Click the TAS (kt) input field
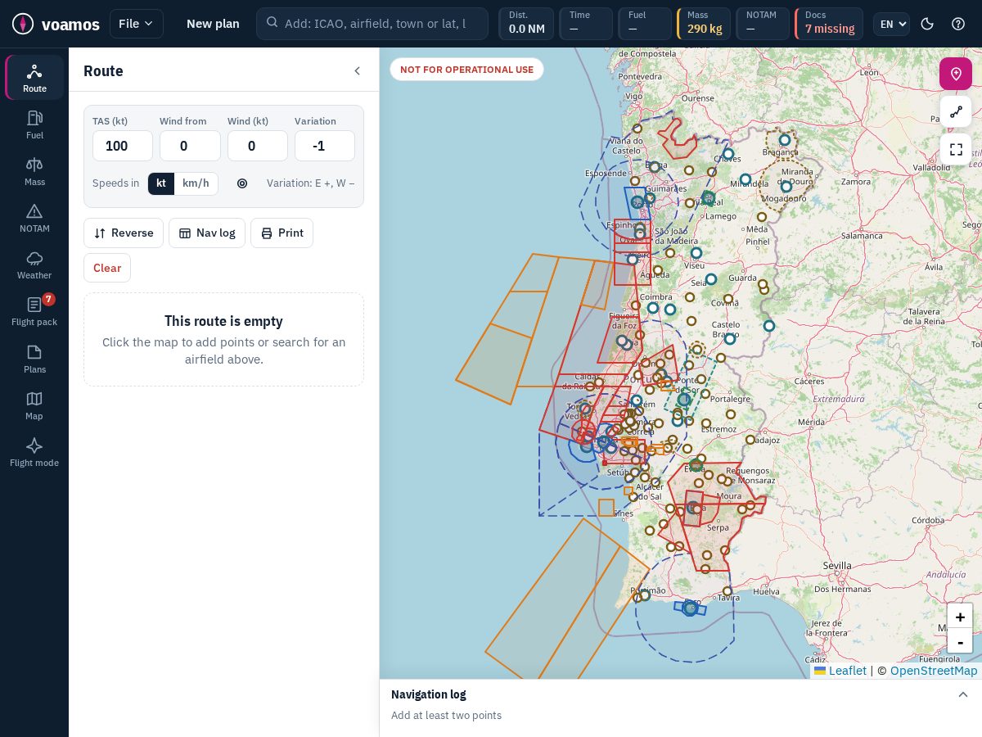Screen dimensions: 982x737 click(123, 146)
